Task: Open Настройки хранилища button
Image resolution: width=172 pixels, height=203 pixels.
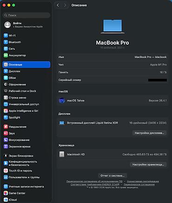Action: [148, 164]
